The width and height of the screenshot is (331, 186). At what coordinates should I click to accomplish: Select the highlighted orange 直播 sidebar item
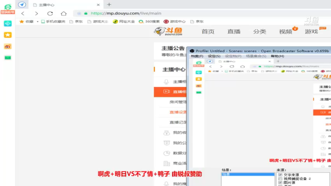pyautogui.click(x=170, y=92)
